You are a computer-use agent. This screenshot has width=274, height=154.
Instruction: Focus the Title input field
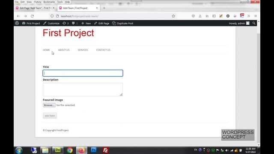coord(83,73)
